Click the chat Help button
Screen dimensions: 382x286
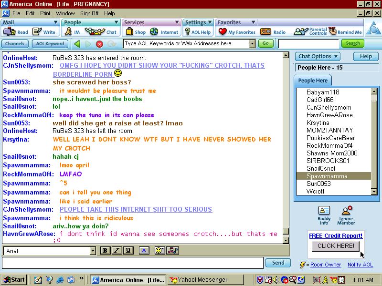pyautogui.click(x=366, y=56)
